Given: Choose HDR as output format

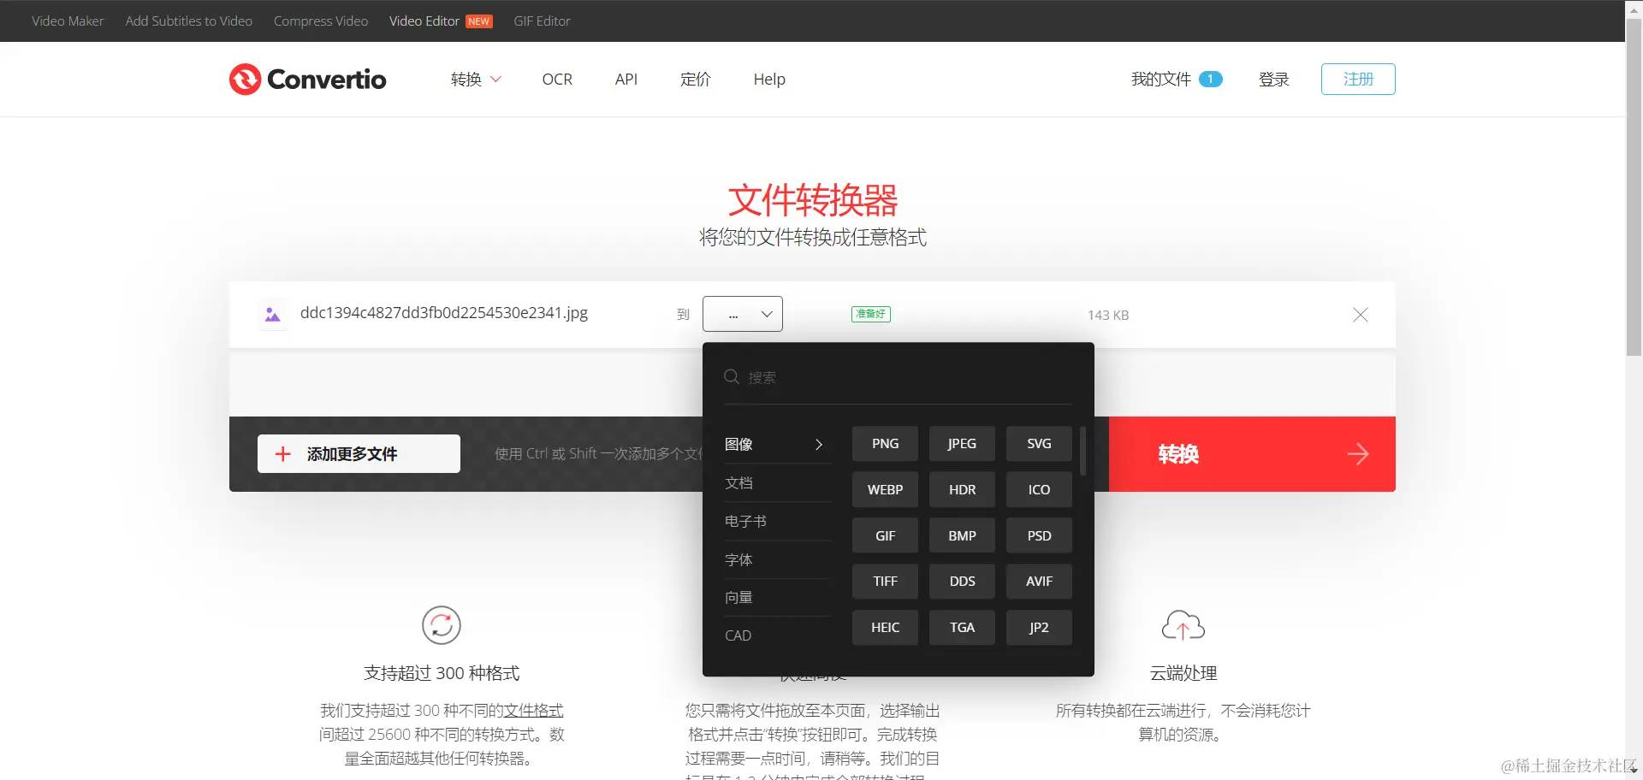Looking at the screenshot, I should pos(962,489).
